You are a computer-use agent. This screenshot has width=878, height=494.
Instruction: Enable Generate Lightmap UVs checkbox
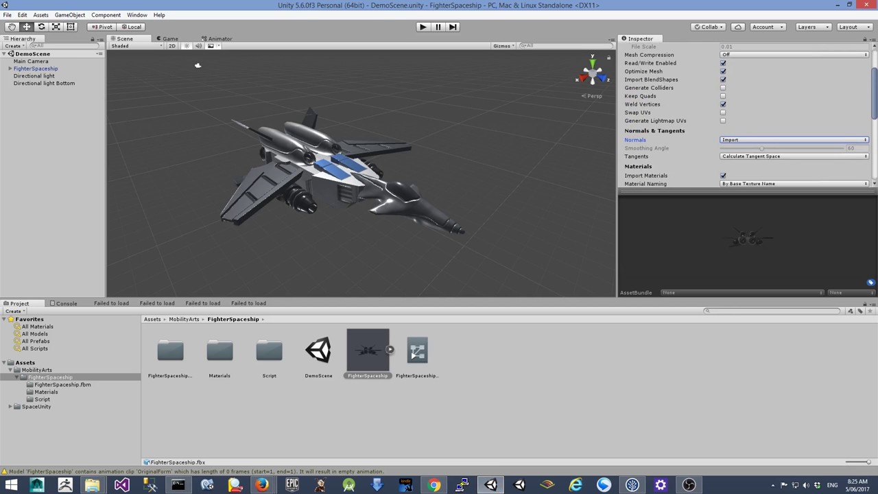click(723, 121)
